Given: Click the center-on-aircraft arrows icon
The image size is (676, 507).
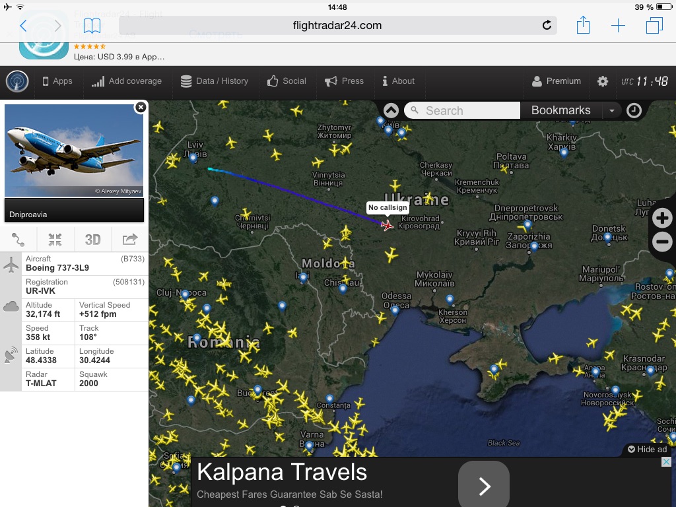Looking at the screenshot, I should click(55, 240).
